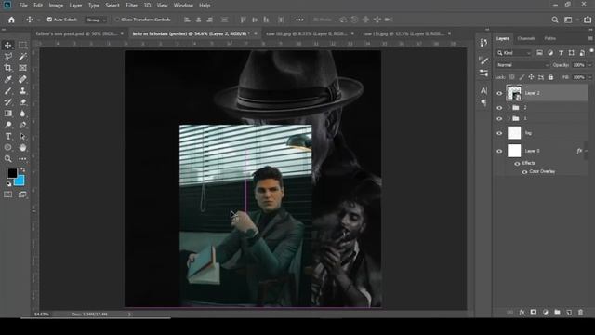The width and height of the screenshot is (595, 335).
Task: Open the Kind filter dropdown in Layers
Action: click(x=513, y=53)
